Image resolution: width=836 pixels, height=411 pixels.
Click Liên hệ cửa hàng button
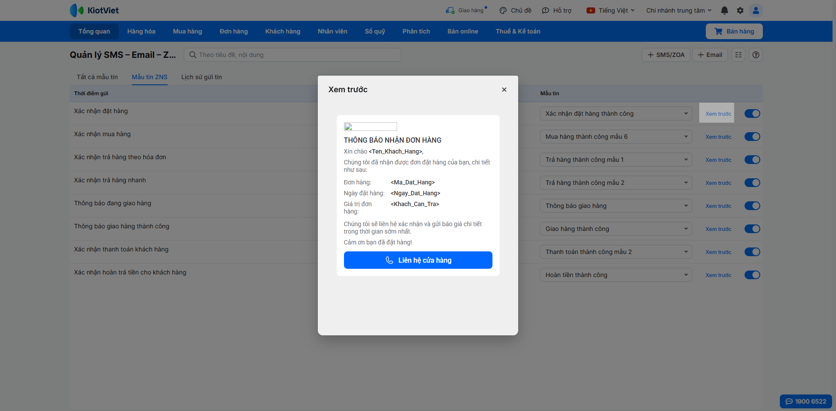point(418,260)
